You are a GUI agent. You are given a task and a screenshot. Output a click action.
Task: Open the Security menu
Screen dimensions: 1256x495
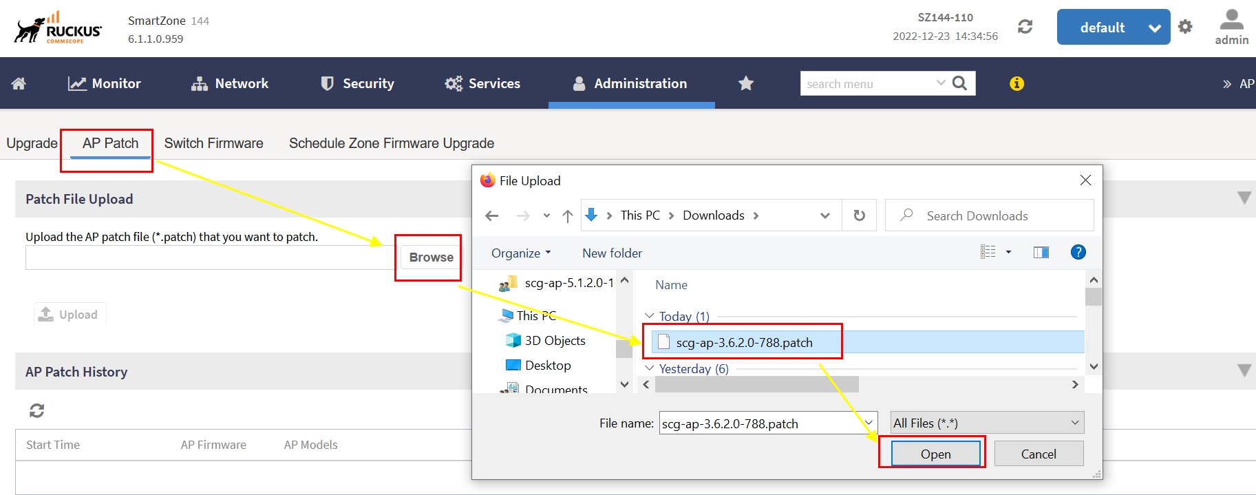click(x=357, y=83)
